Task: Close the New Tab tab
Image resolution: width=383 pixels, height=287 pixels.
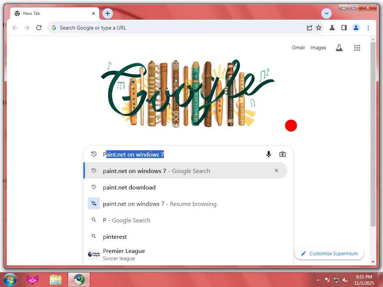Action: point(93,13)
